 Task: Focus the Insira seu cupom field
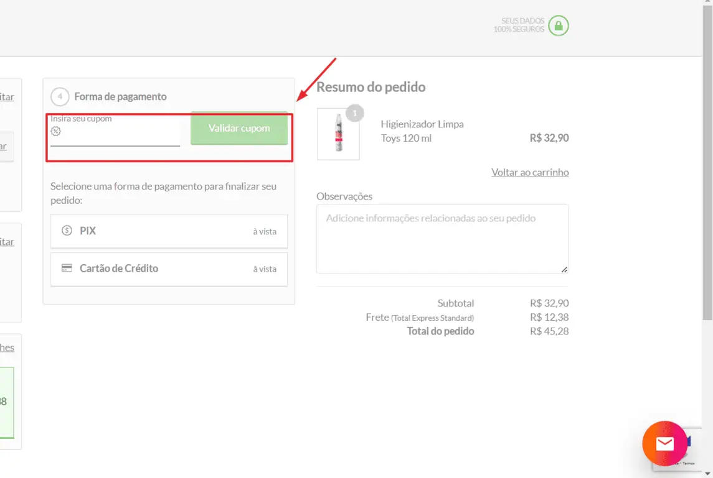coord(115,131)
